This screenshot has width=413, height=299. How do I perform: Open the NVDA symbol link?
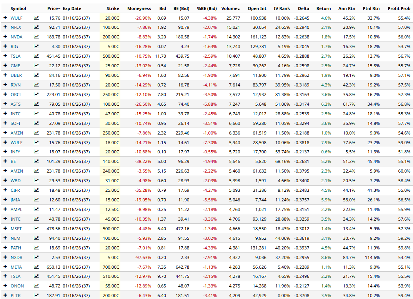tap(16, 37)
